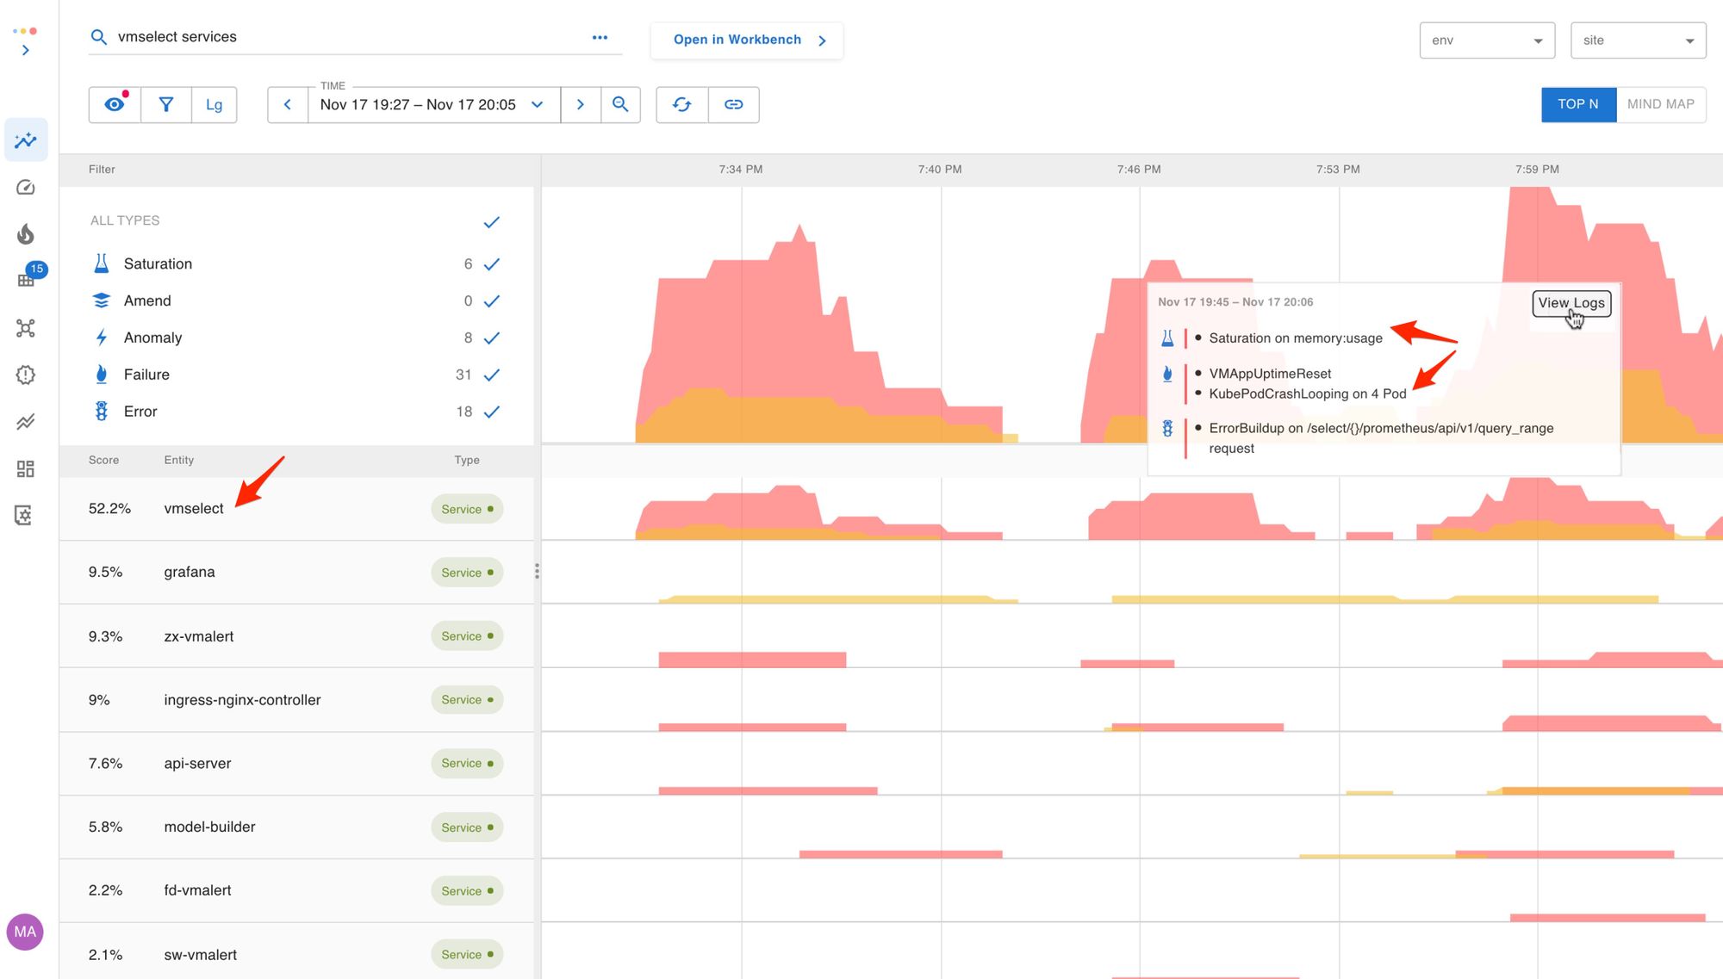
Task: Click the three-dots search options icon
Action: (600, 38)
